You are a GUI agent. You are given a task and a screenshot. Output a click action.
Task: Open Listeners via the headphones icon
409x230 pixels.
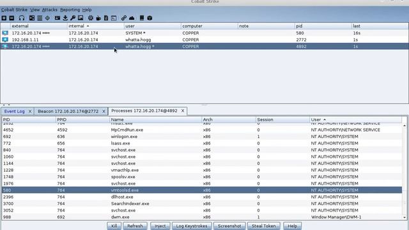[x=22, y=18]
